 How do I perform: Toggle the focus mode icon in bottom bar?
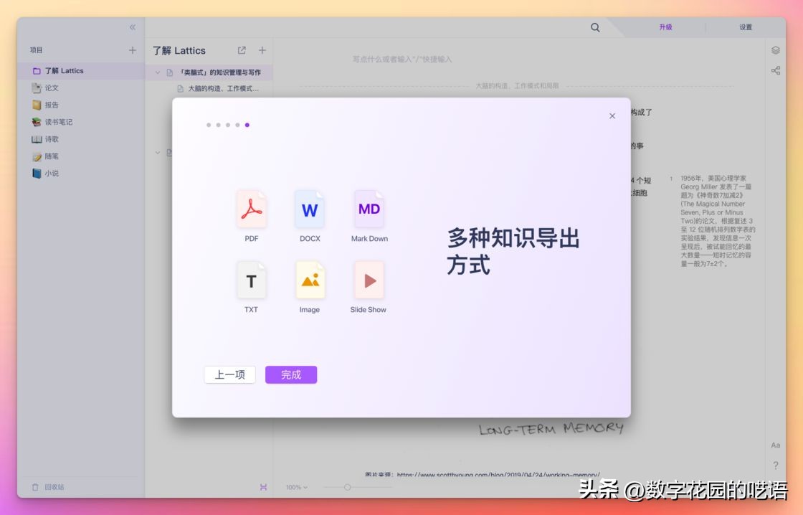263,487
